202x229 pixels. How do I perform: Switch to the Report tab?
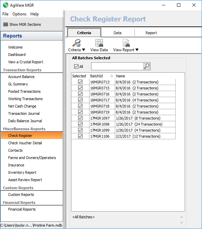coord(151,33)
